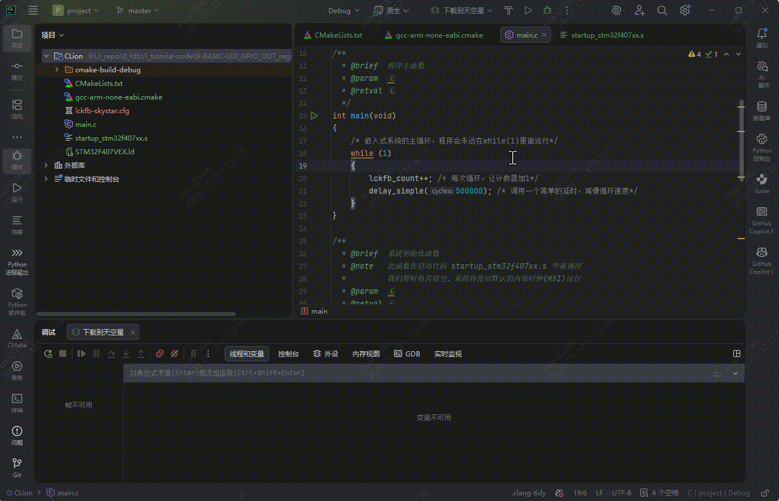The image size is (779, 501).
Task: Click the .clang-tidy status bar label
Action: pos(529,492)
